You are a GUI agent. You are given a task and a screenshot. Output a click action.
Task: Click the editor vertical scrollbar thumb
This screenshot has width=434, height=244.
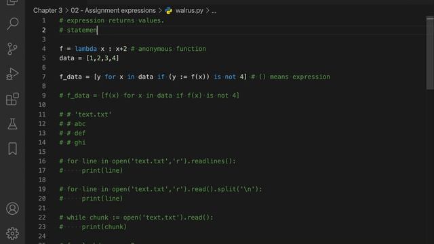point(430,53)
